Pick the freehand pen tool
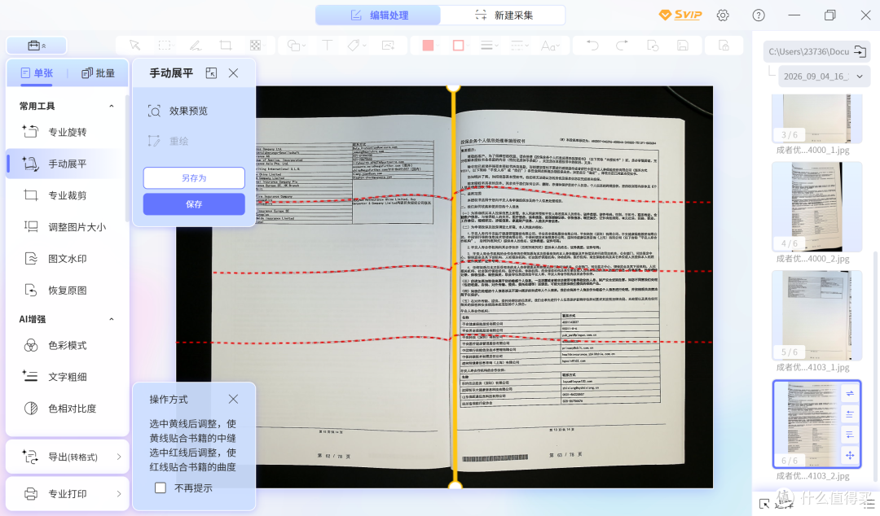 (x=196, y=46)
